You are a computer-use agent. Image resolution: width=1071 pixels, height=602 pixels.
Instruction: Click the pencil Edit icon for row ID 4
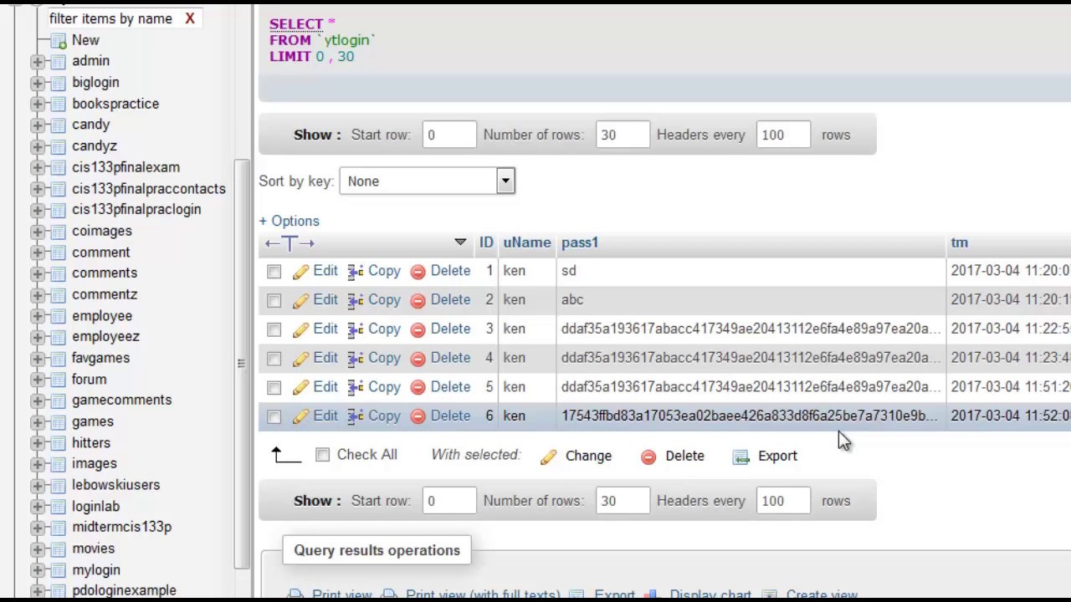click(x=300, y=359)
